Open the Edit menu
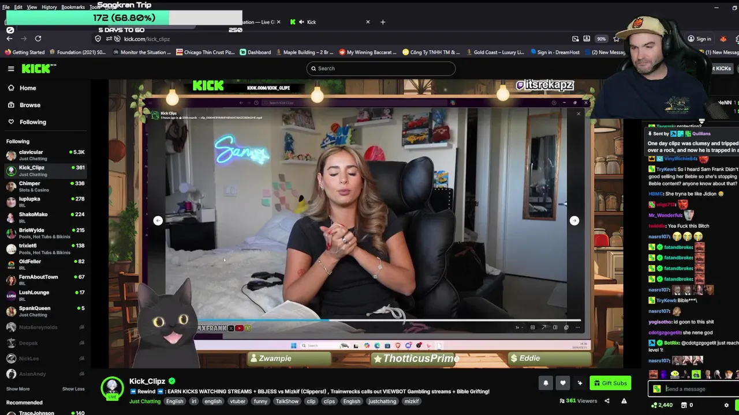Screen dimensions: 739x415 pos(18,7)
